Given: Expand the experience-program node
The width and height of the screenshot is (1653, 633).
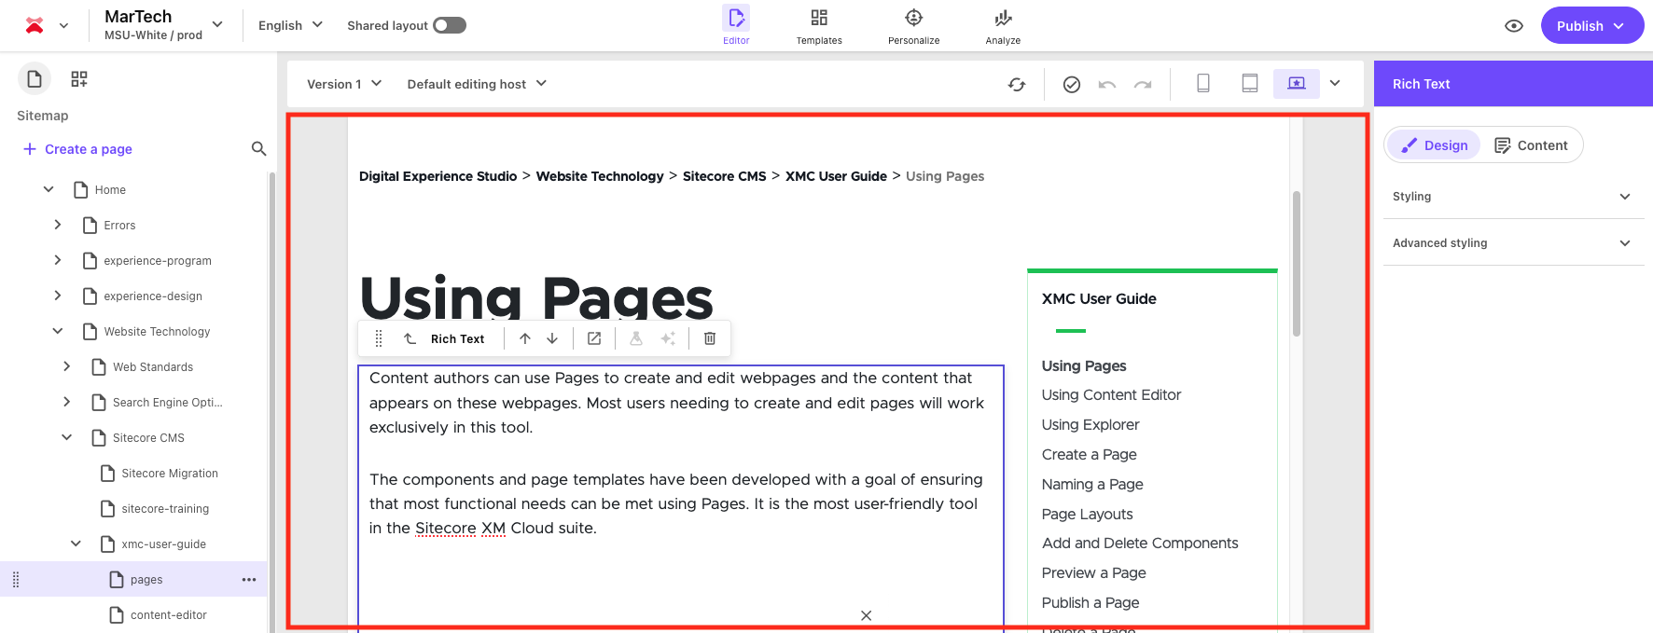Looking at the screenshot, I should point(58,260).
